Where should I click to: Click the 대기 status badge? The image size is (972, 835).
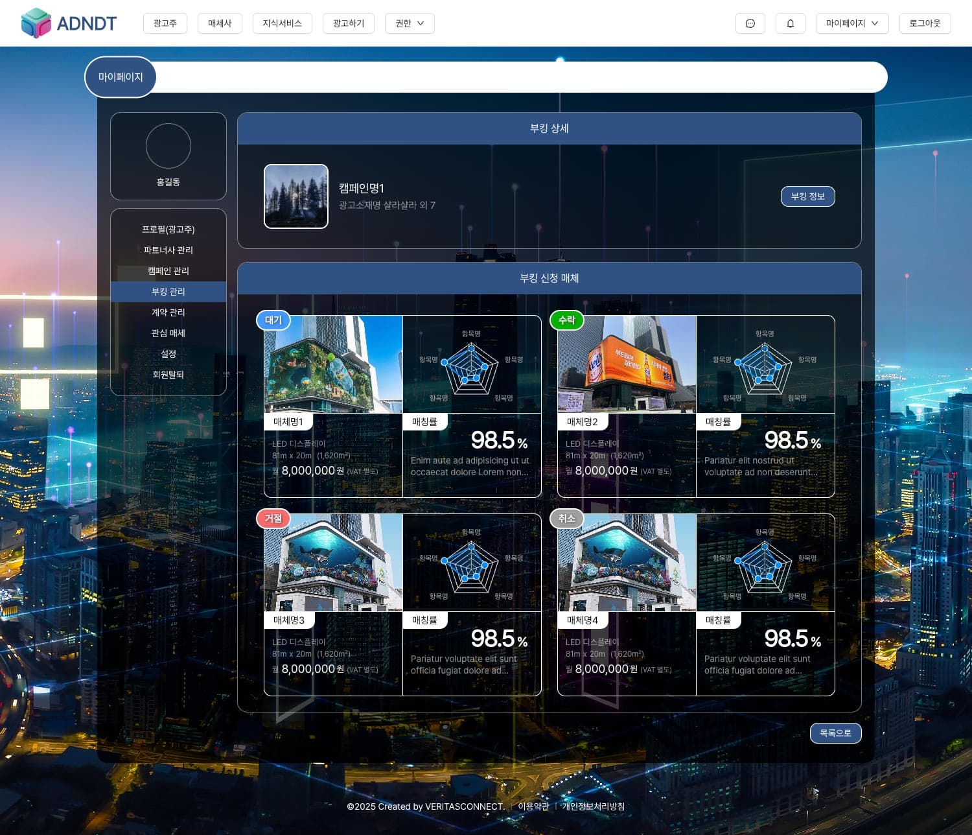pos(273,320)
